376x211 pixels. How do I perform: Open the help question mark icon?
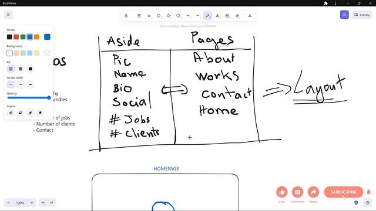(368, 203)
